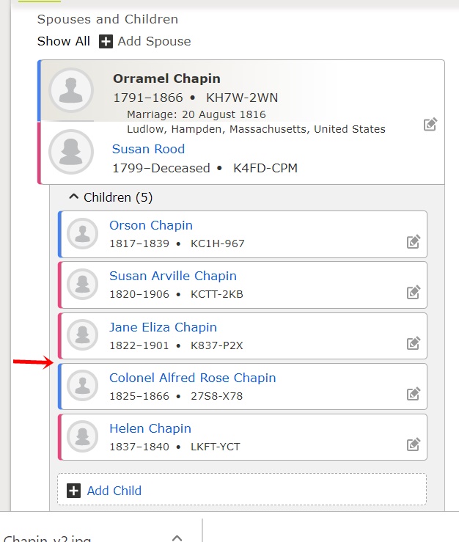Open edit icon for Orson Chapin
Image resolution: width=459 pixels, height=542 pixels.
[414, 241]
